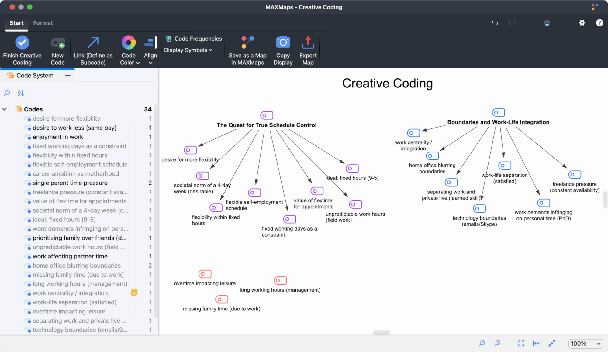Viewport: 608px width, 352px height.
Task: Select 'societal norm of a 4-day week' map symbol
Action: 202,176
